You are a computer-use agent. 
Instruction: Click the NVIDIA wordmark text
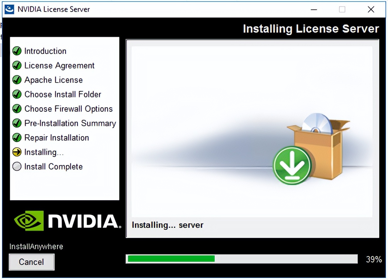tap(85, 221)
